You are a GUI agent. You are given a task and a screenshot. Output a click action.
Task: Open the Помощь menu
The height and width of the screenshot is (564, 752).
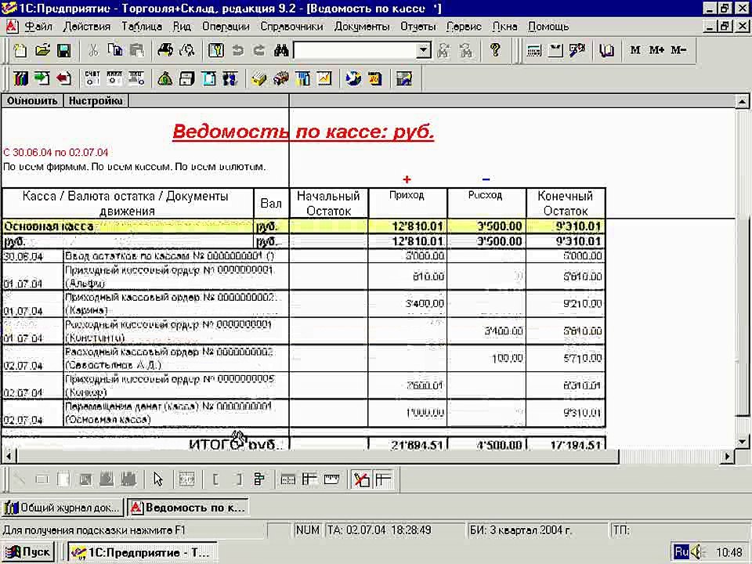pyautogui.click(x=548, y=27)
